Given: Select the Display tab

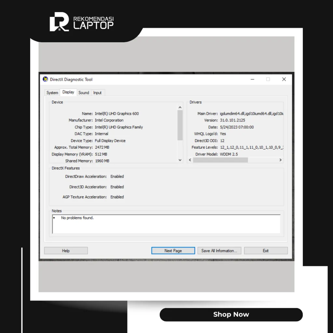Looking at the screenshot, I should coord(68,92).
